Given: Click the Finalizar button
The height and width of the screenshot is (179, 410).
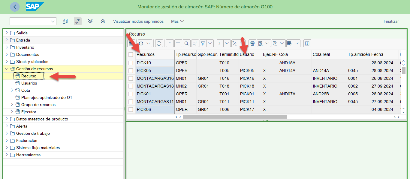Looking at the screenshot, I should click(391, 21).
